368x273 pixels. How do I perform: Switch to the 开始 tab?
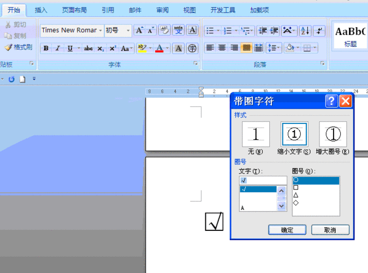click(x=14, y=10)
